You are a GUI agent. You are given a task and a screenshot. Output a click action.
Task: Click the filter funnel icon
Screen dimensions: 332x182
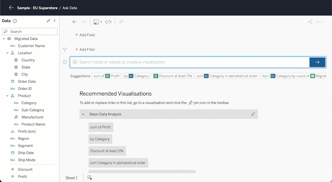(65, 50)
